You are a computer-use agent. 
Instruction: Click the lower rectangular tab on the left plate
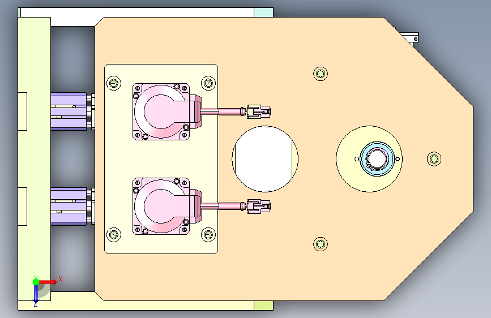(x=23, y=207)
